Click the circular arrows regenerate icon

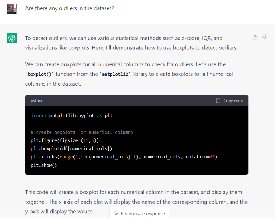[116, 214]
